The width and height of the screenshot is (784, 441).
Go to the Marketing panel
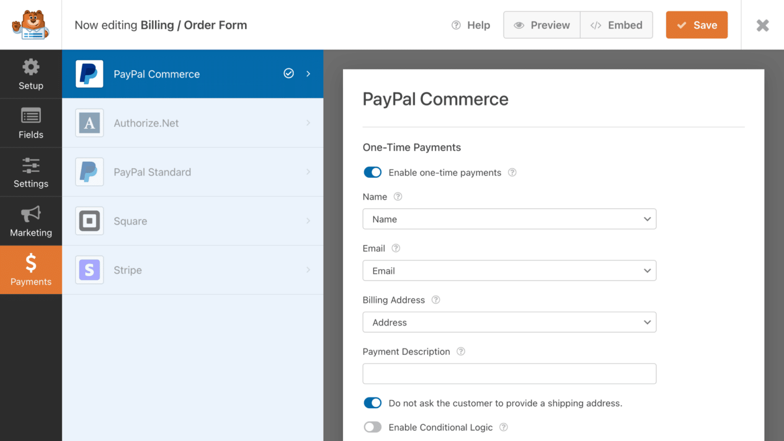coord(31,221)
